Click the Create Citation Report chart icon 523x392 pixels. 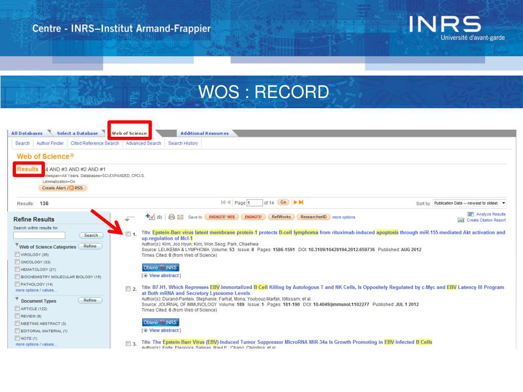[461, 220]
